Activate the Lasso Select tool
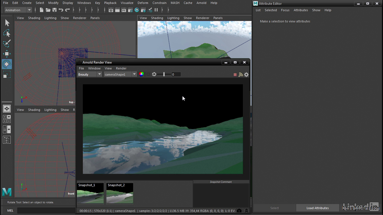Image resolution: width=383 pixels, height=215 pixels. tap(7, 33)
